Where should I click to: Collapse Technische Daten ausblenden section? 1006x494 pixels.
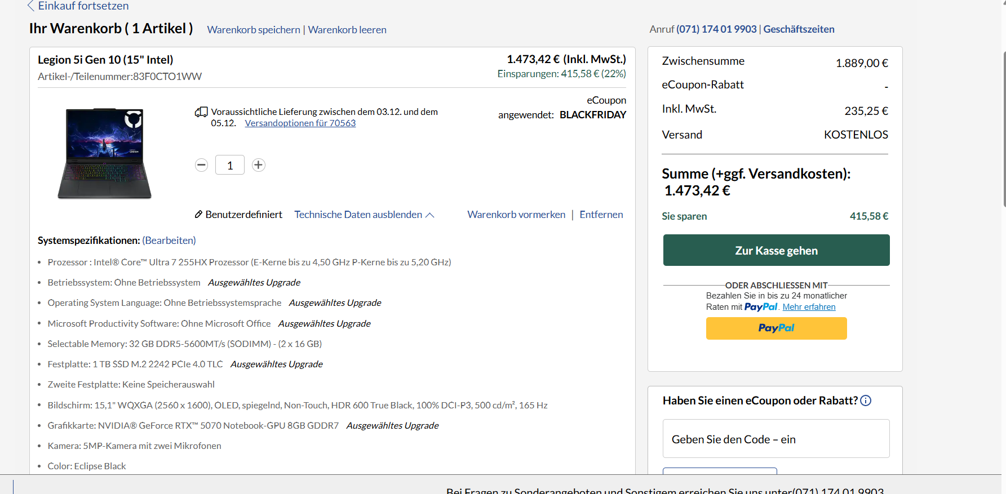coord(364,215)
